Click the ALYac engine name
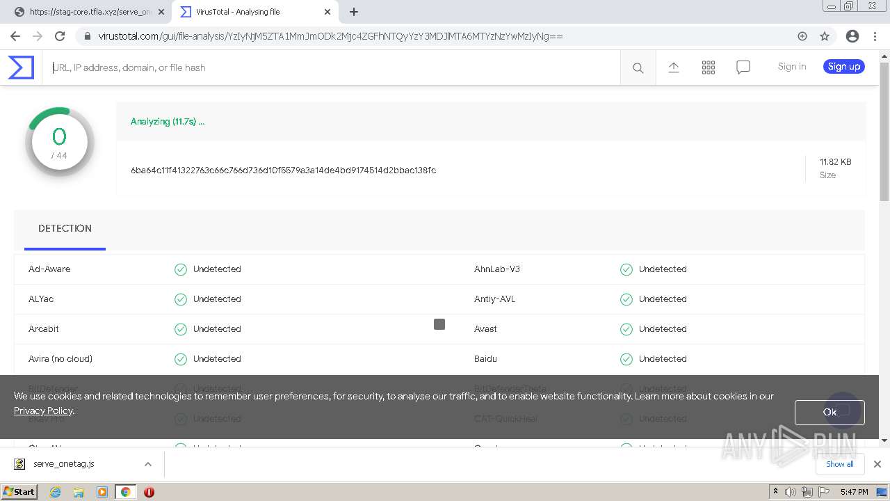 coord(41,299)
